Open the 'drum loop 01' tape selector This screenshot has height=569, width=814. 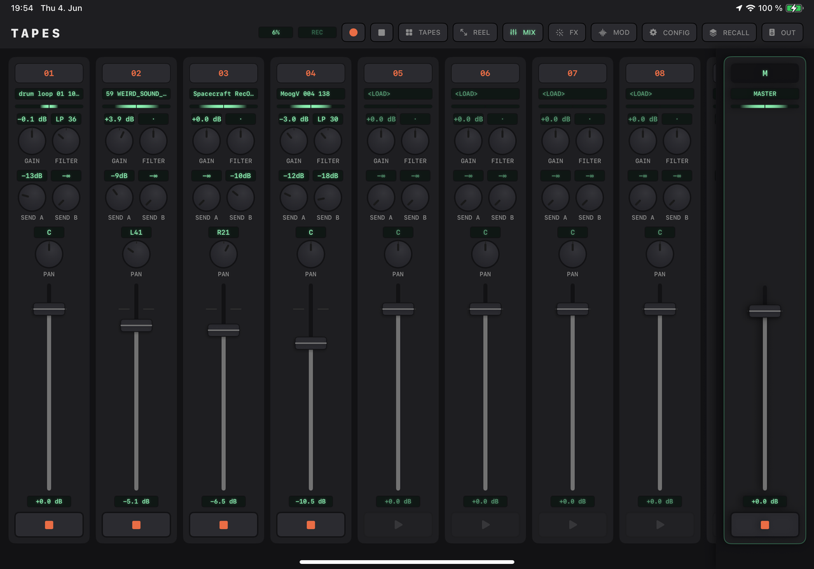click(49, 94)
